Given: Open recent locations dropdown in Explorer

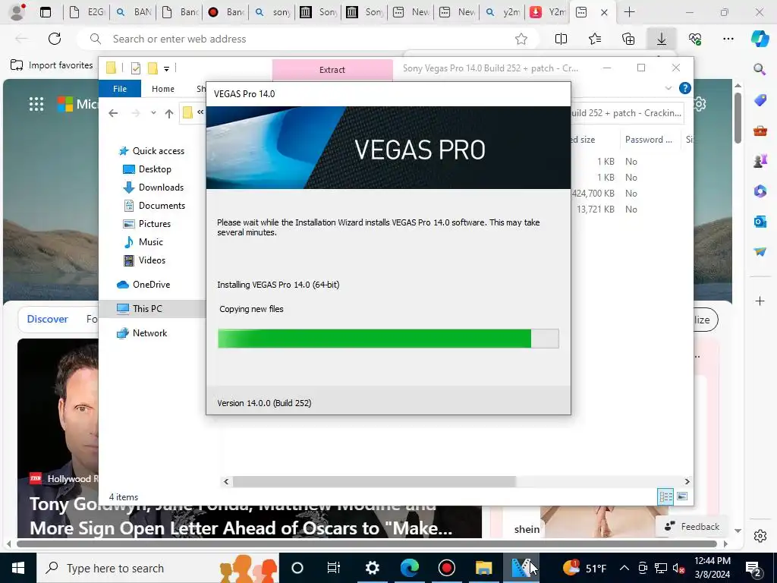Looking at the screenshot, I should [x=153, y=113].
